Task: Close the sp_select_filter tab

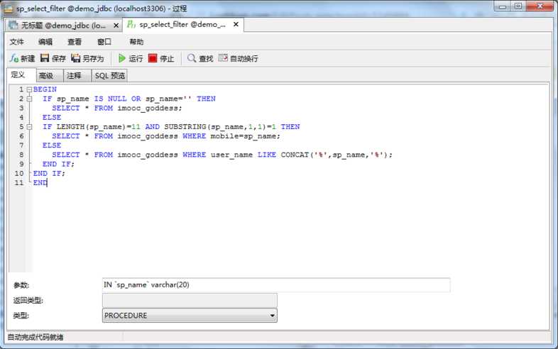Action: (x=236, y=25)
